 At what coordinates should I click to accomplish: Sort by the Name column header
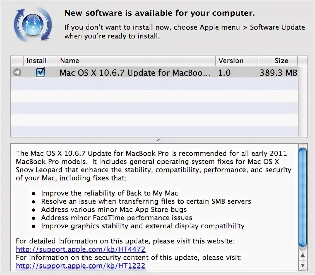(136, 61)
